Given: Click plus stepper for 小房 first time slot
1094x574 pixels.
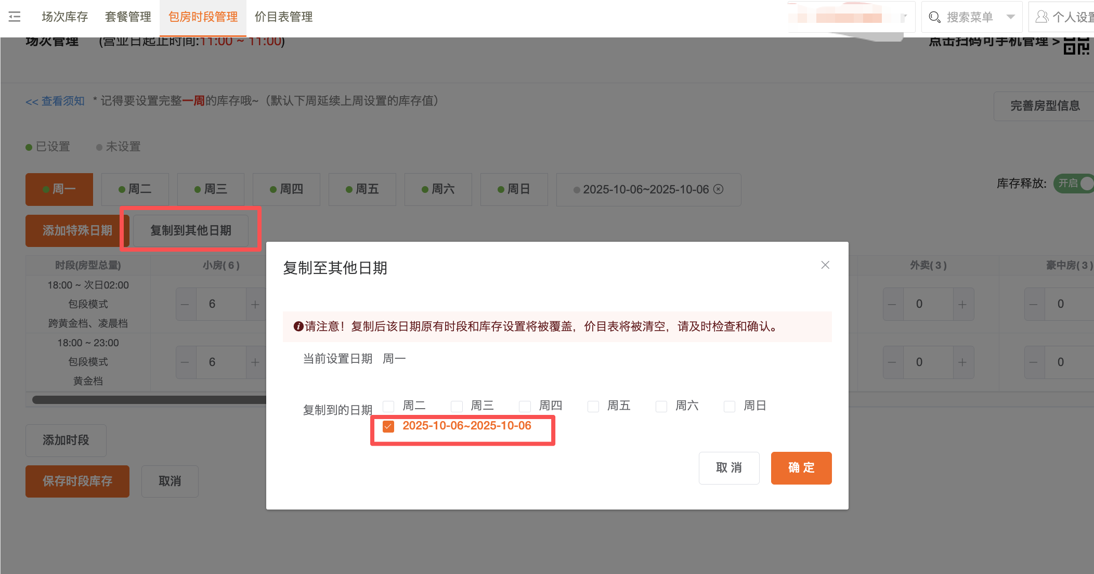Looking at the screenshot, I should 255,305.
